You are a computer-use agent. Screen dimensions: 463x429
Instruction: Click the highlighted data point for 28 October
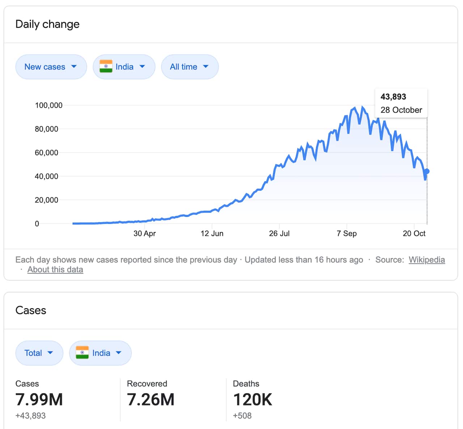[427, 171]
